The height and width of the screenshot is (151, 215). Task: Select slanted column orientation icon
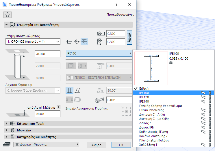click(x=77, y=90)
